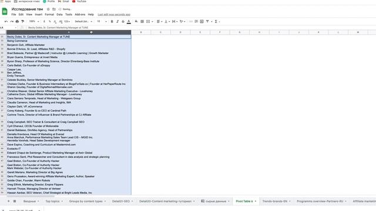Click the Undo toolbar icon
The image size is (376, 211).
[6, 22]
